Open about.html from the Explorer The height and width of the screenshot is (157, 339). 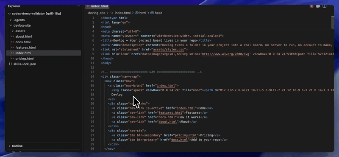[24, 36]
